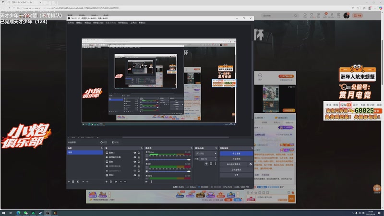Toggle visibility of 图像 source

135,162
